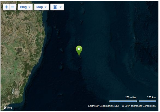The image size is (160, 112).
Task: Select the 250 km scale label
Action: point(151,97)
